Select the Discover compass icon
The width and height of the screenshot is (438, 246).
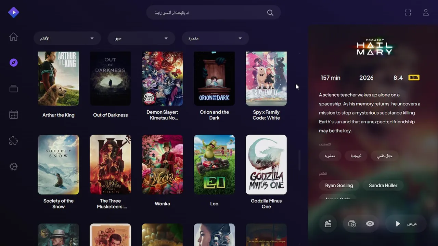(14, 63)
